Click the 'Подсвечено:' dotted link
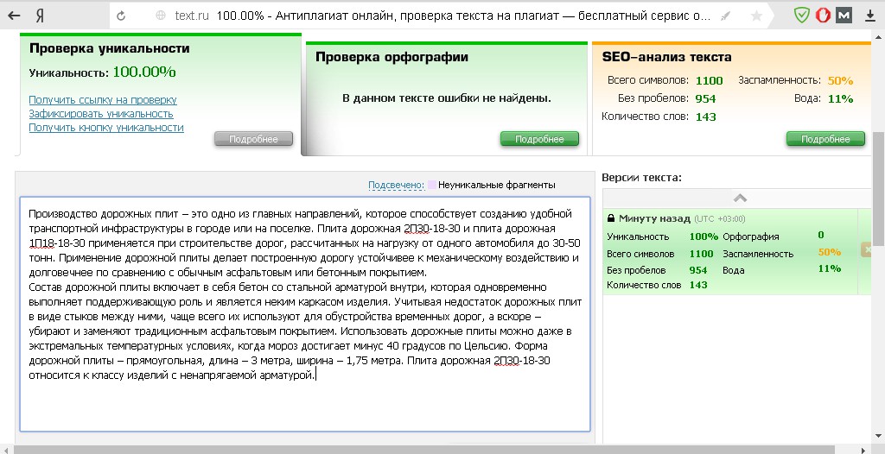Viewport: 885px width, 454px height. tap(396, 185)
